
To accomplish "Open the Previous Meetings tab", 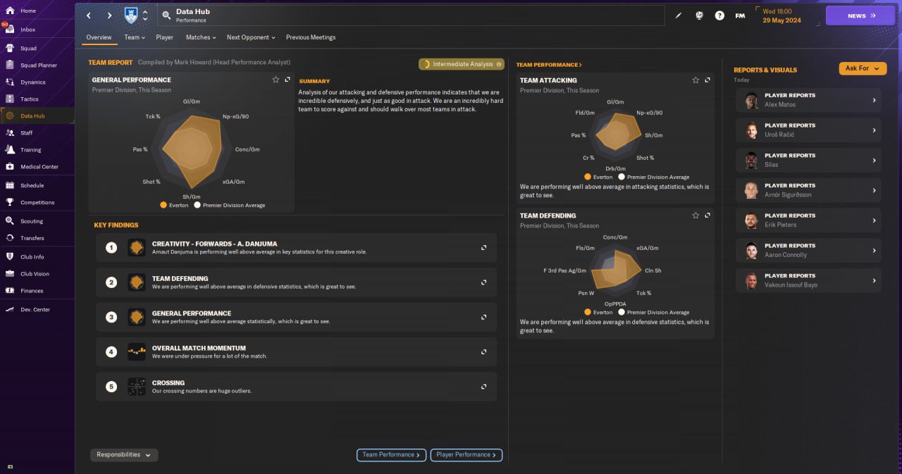I will click(x=311, y=37).
